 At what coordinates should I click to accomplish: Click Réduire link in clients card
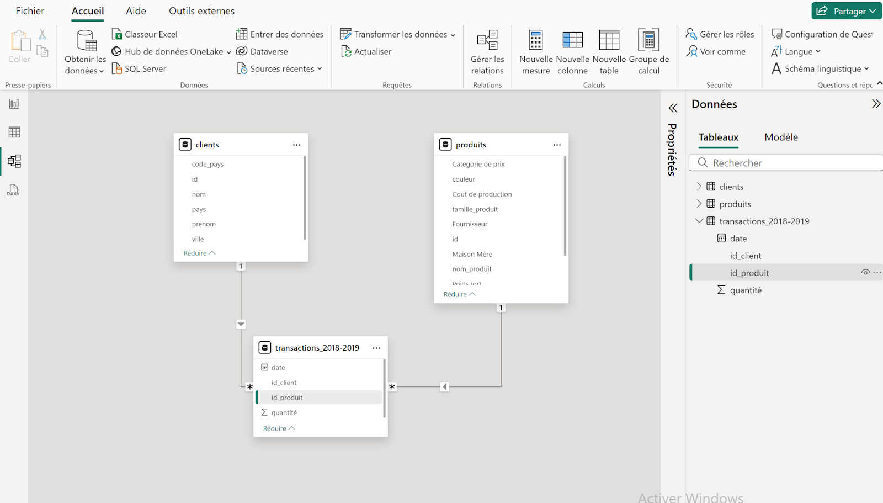point(199,253)
